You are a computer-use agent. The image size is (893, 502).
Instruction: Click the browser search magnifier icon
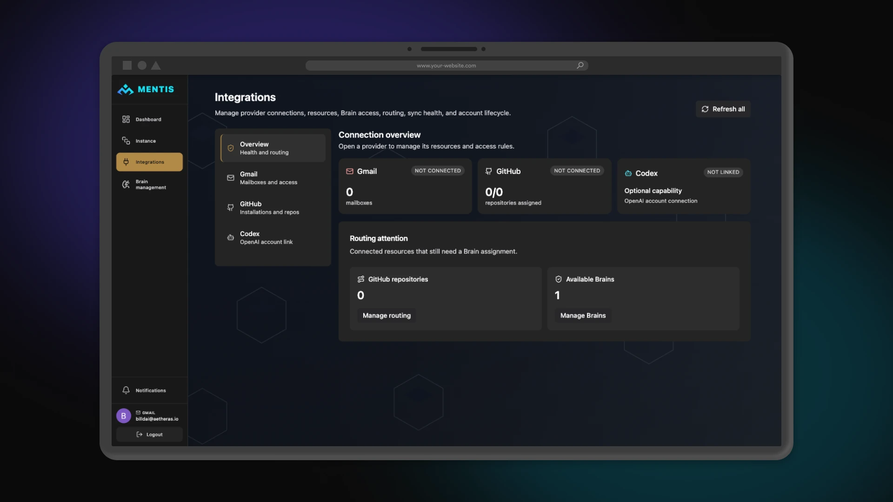pyautogui.click(x=580, y=66)
